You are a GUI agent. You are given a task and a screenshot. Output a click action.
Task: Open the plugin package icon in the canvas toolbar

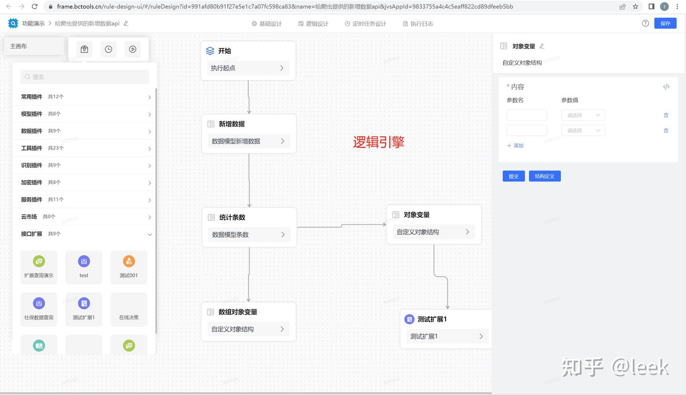click(x=84, y=49)
